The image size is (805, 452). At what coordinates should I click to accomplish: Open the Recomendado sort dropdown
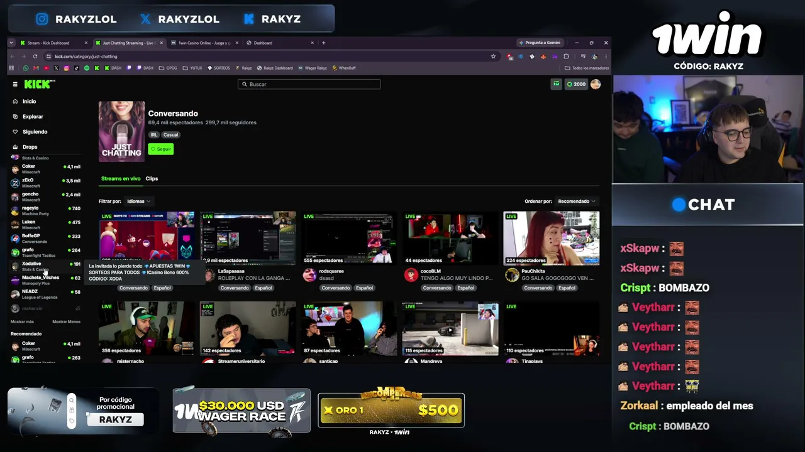[x=576, y=202]
